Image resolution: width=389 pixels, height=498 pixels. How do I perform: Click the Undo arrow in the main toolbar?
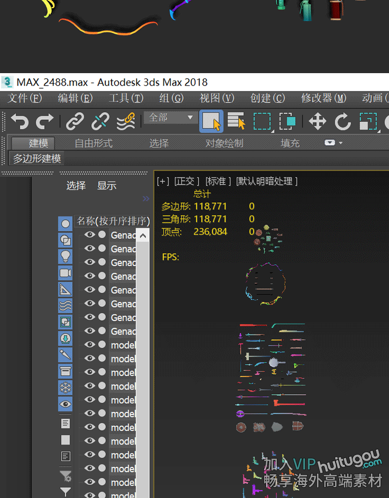(20, 121)
